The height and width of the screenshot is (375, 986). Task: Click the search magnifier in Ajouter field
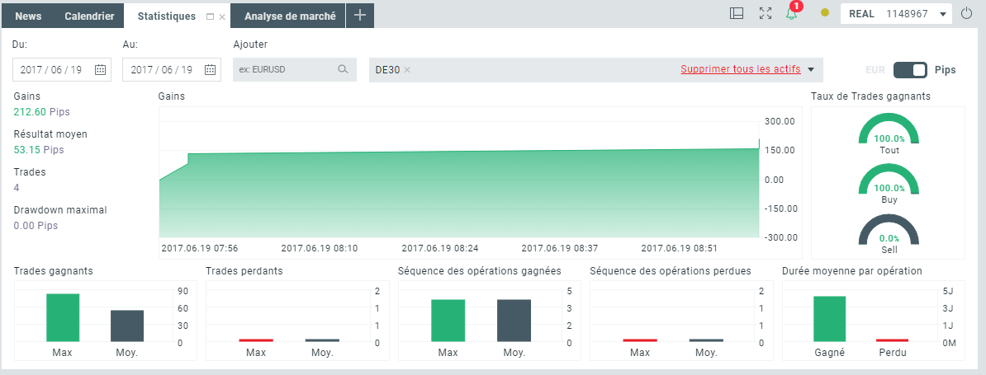pyautogui.click(x=343, y=69)
